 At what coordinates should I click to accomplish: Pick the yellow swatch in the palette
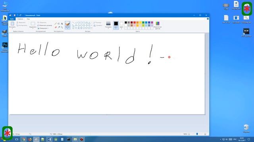point(140,22)
